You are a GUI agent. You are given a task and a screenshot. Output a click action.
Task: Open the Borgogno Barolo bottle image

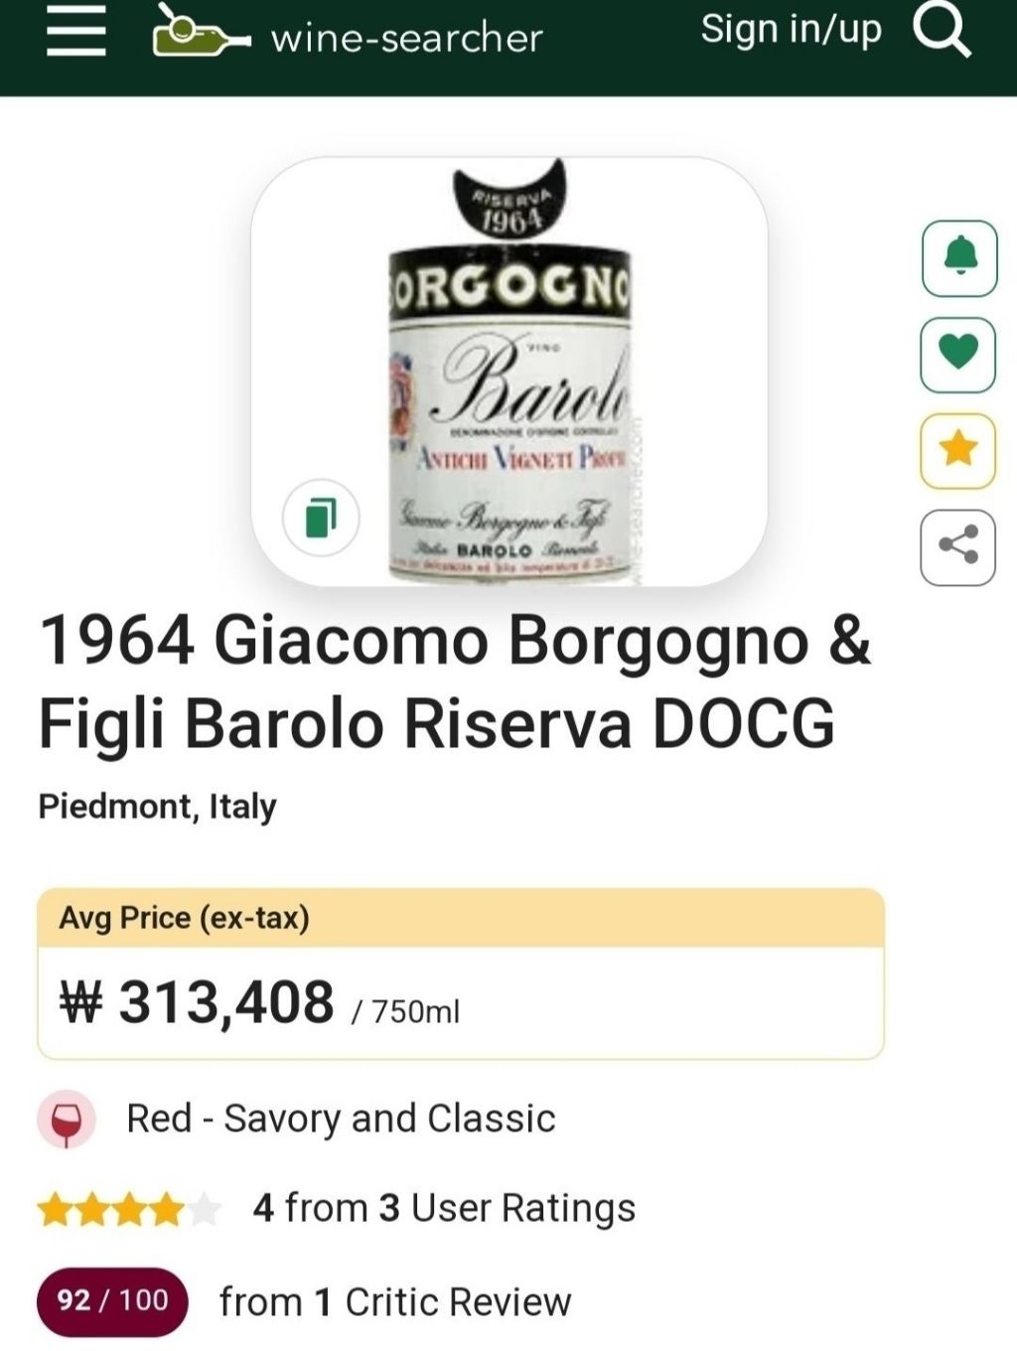click(x=508, y=377)
